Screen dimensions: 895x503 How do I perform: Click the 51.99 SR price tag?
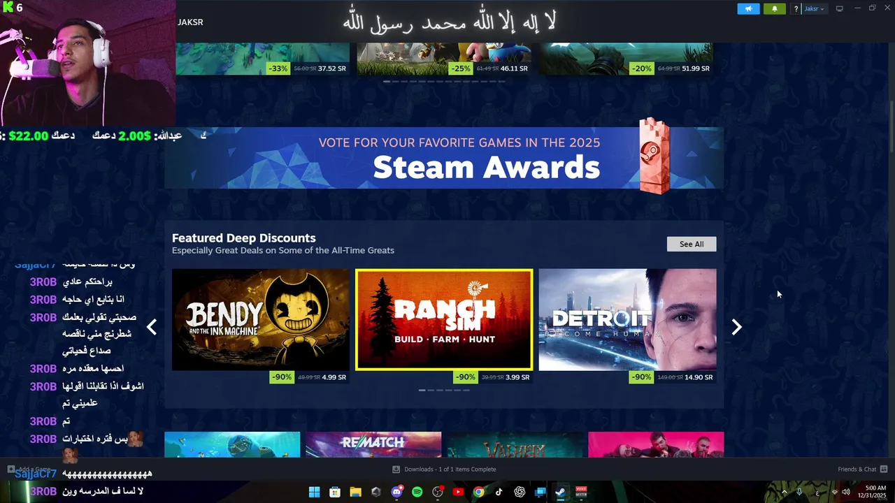(696, 68)
